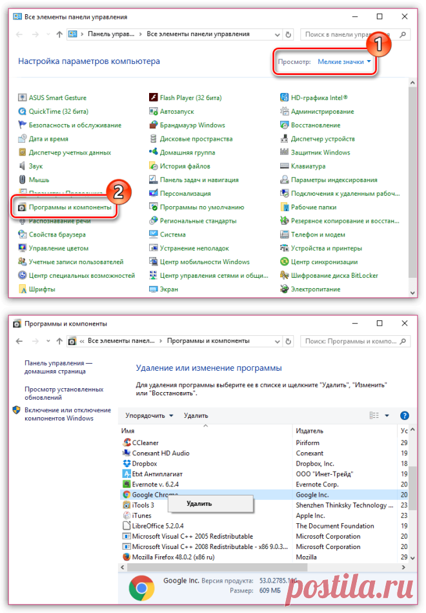Click the Flash Player (32 бита) icon
426x613 pixels.
coord(153,98)
